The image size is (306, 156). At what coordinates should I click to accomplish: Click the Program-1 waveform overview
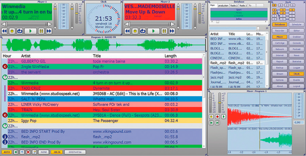[x=103, y=45]
